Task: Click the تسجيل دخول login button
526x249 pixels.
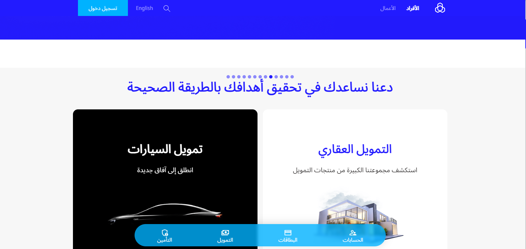Action: coord(103,8)
